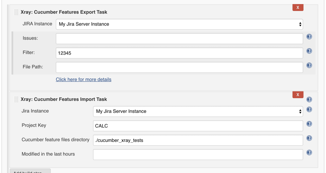Click the 'Modified in the last hours' label

pos(48,154)
